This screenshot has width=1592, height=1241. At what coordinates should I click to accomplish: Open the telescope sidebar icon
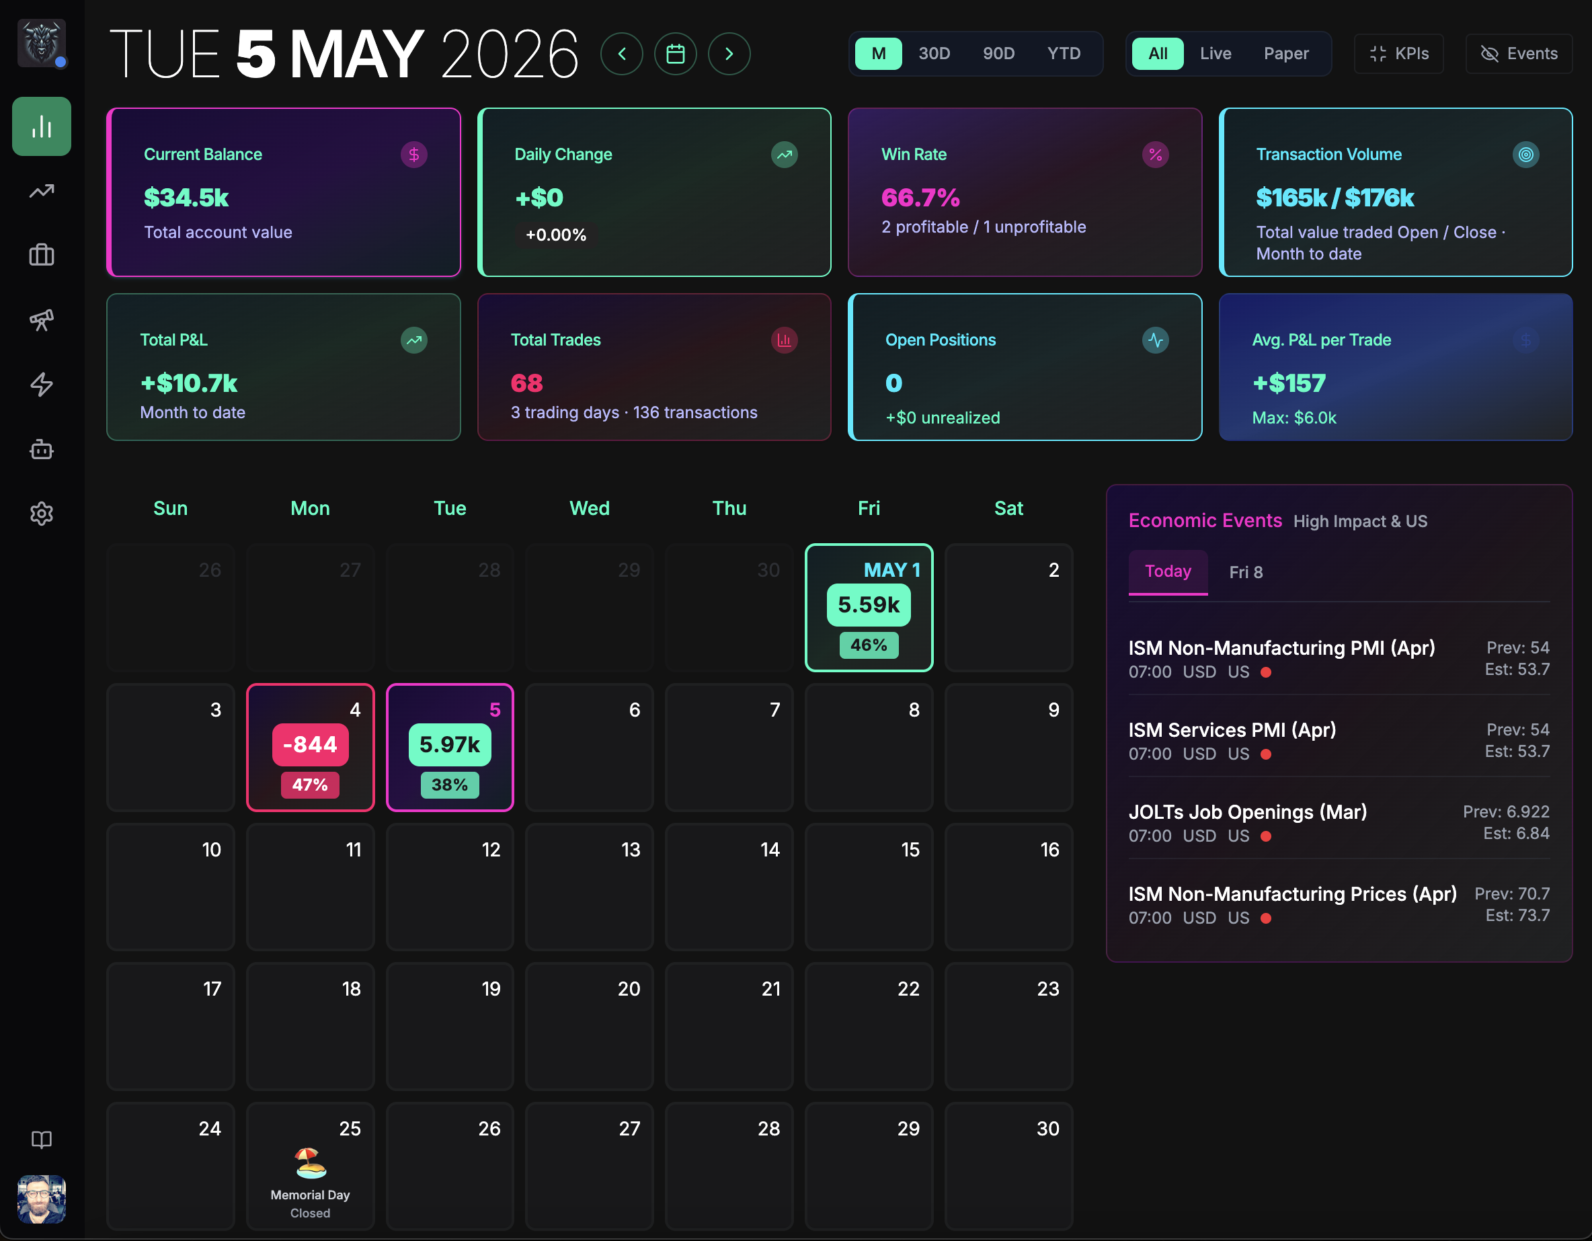pyautogui.click(x=42, y=320)
